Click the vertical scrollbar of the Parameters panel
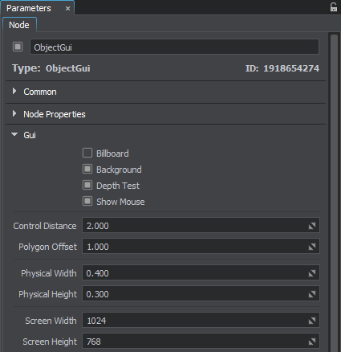Screen dimensions: 341x352 pyautogui.click(x=334, y=193)
